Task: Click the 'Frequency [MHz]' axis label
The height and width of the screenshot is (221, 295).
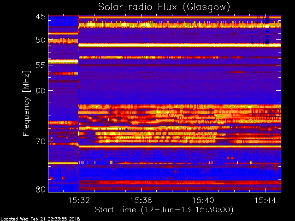Action: click(x=26, y=103)
